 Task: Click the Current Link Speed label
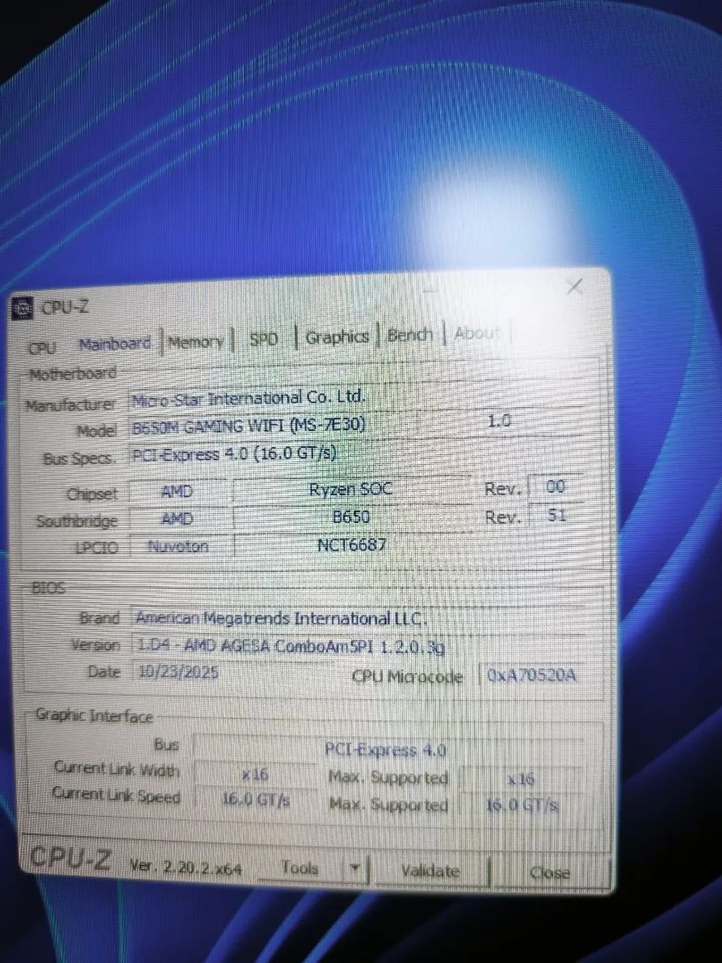point(116,795)
